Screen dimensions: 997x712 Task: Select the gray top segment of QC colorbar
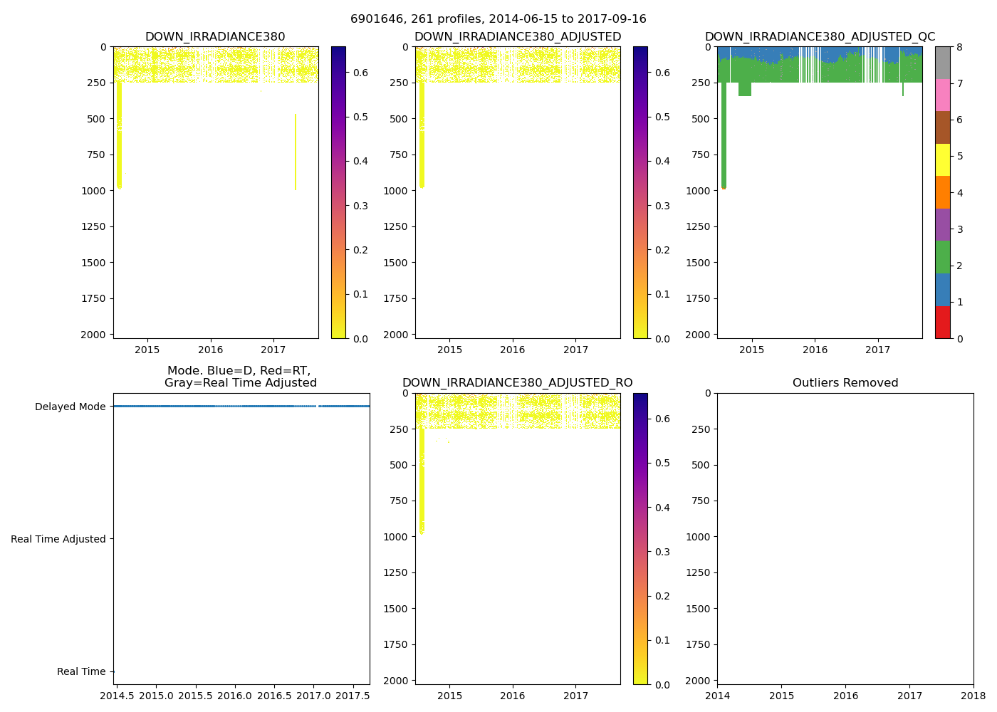click(942, 63)
